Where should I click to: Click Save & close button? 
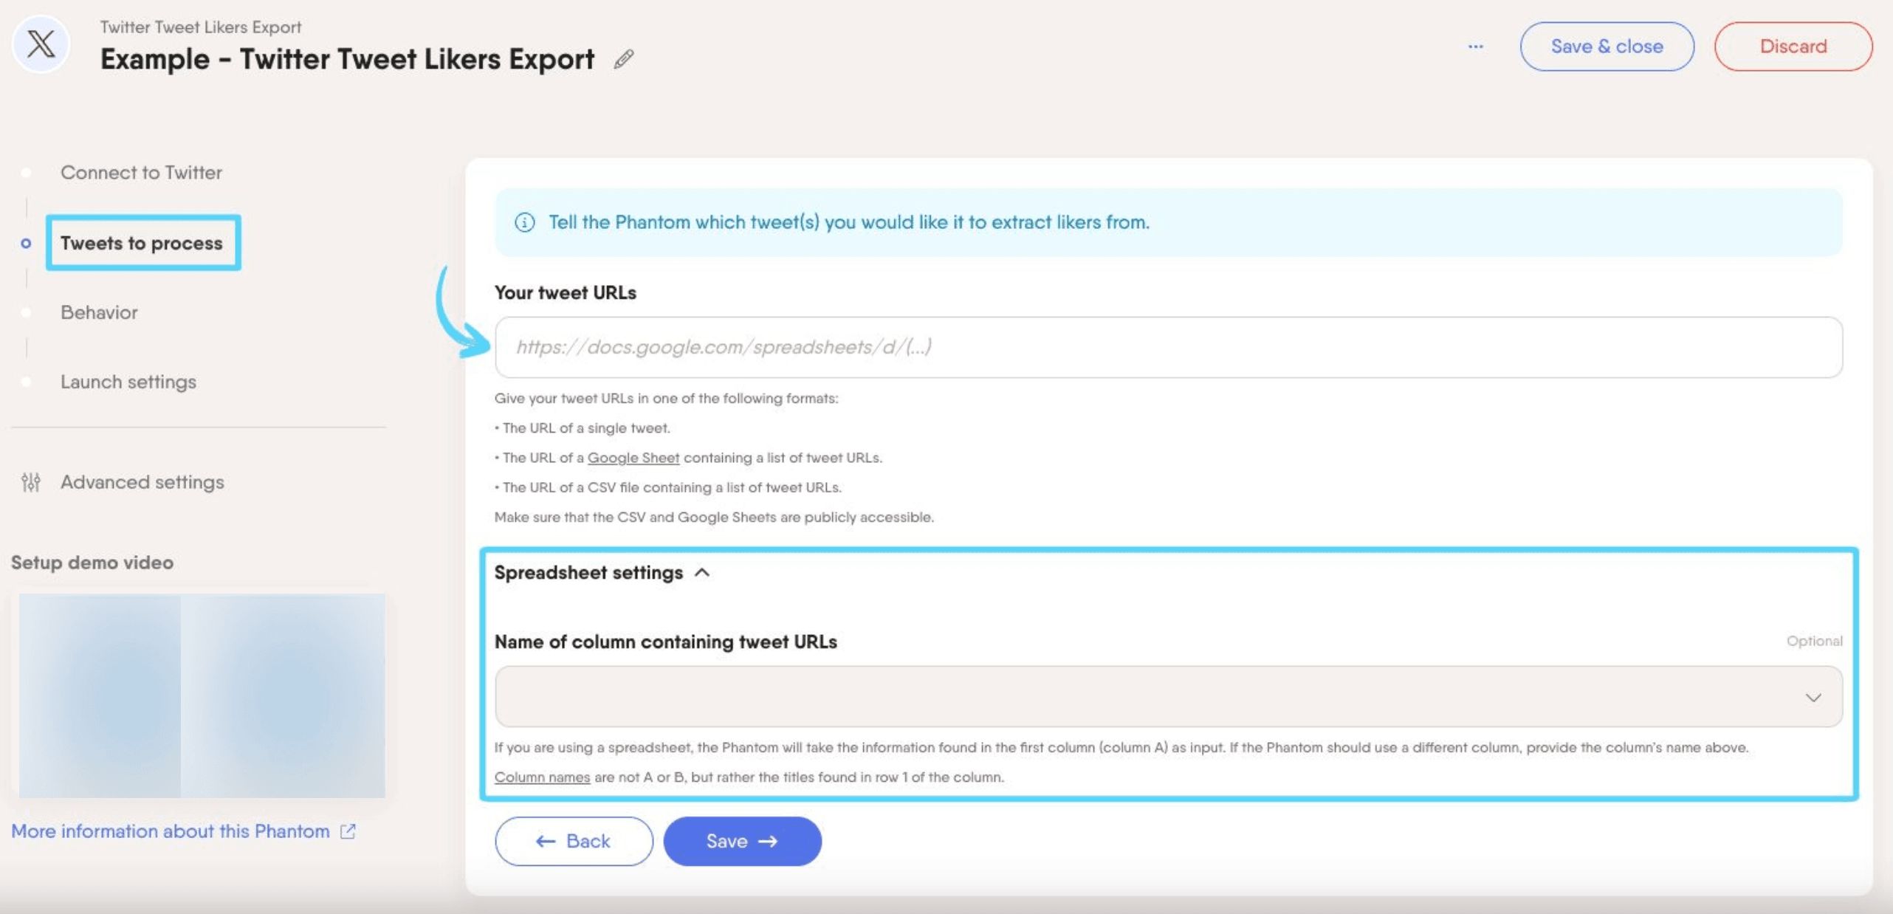[x=1607, y=47]
